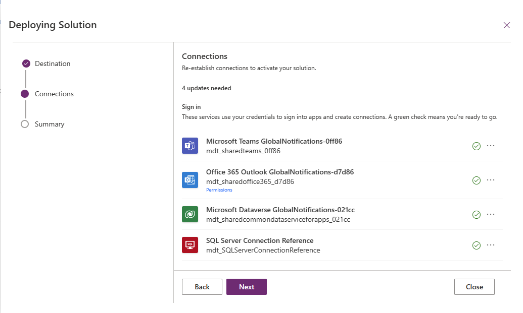This screenshot has height=313, width=523.
Task: Click mdt_sharedoffice365_d7d86 text
Action: click(250, 181)
